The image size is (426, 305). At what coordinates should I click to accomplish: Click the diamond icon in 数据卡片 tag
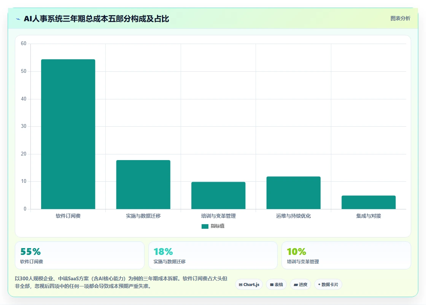point(319,285)
